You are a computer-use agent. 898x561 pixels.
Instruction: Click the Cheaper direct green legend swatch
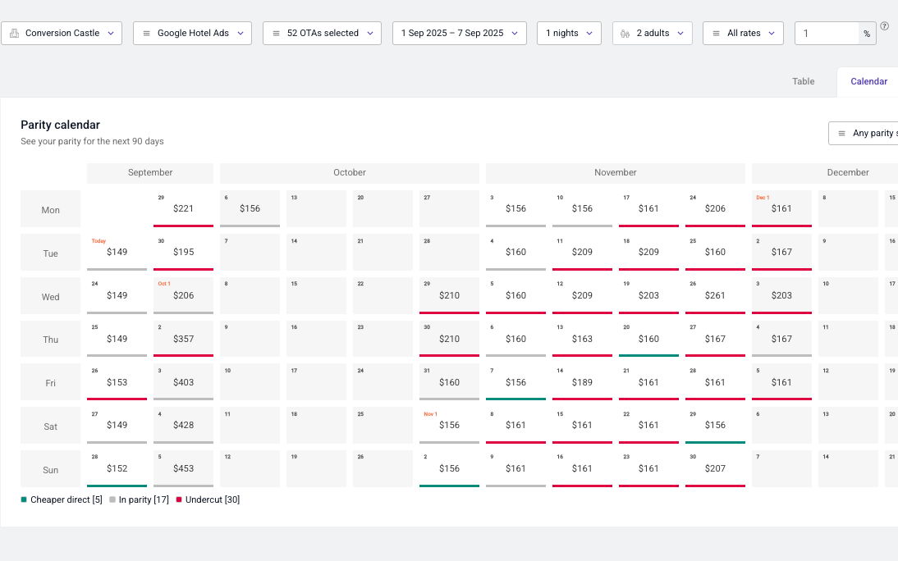(x=25, y=499)
